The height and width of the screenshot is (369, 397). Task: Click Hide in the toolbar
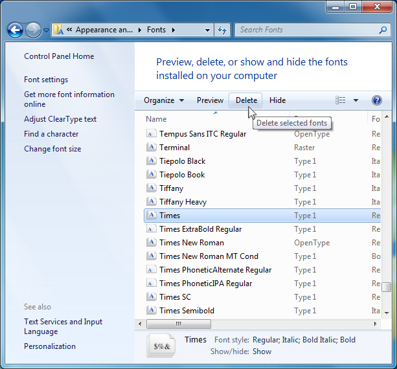[277, 100]
